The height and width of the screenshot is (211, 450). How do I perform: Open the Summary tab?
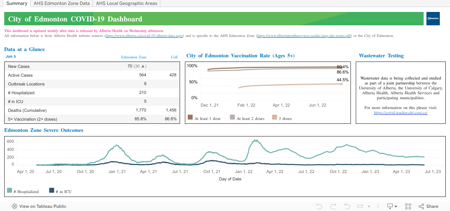(x=17, y=4)
